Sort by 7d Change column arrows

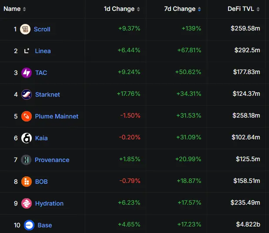[x=199, y=9]
